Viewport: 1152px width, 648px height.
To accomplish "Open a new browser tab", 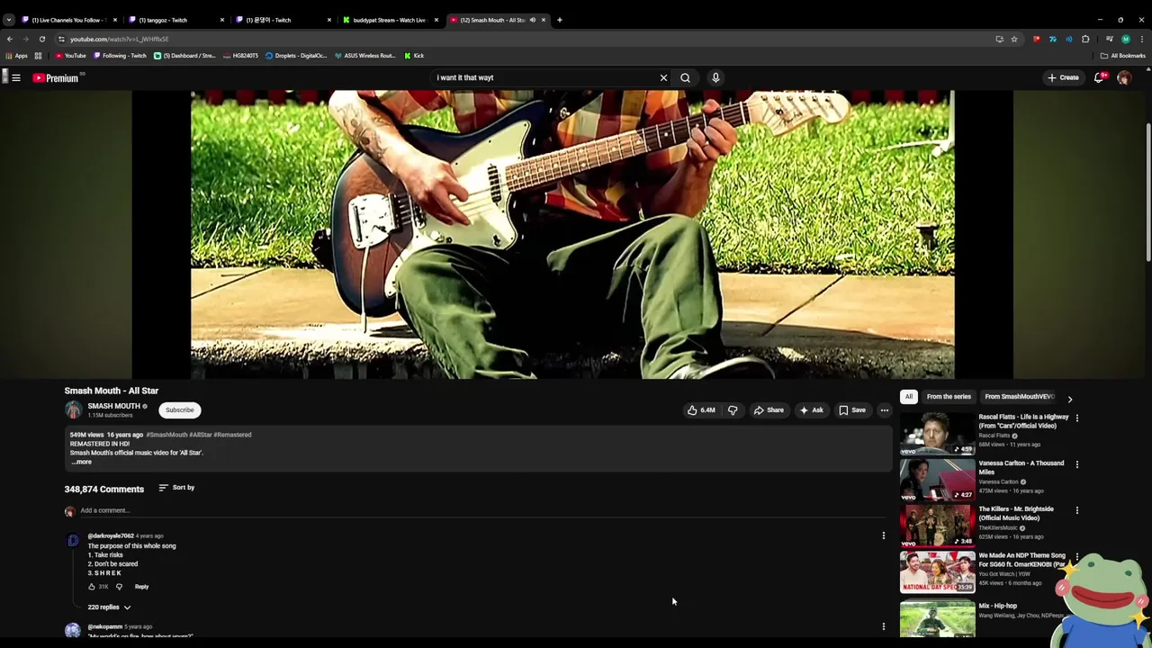I will pos(560,20).
